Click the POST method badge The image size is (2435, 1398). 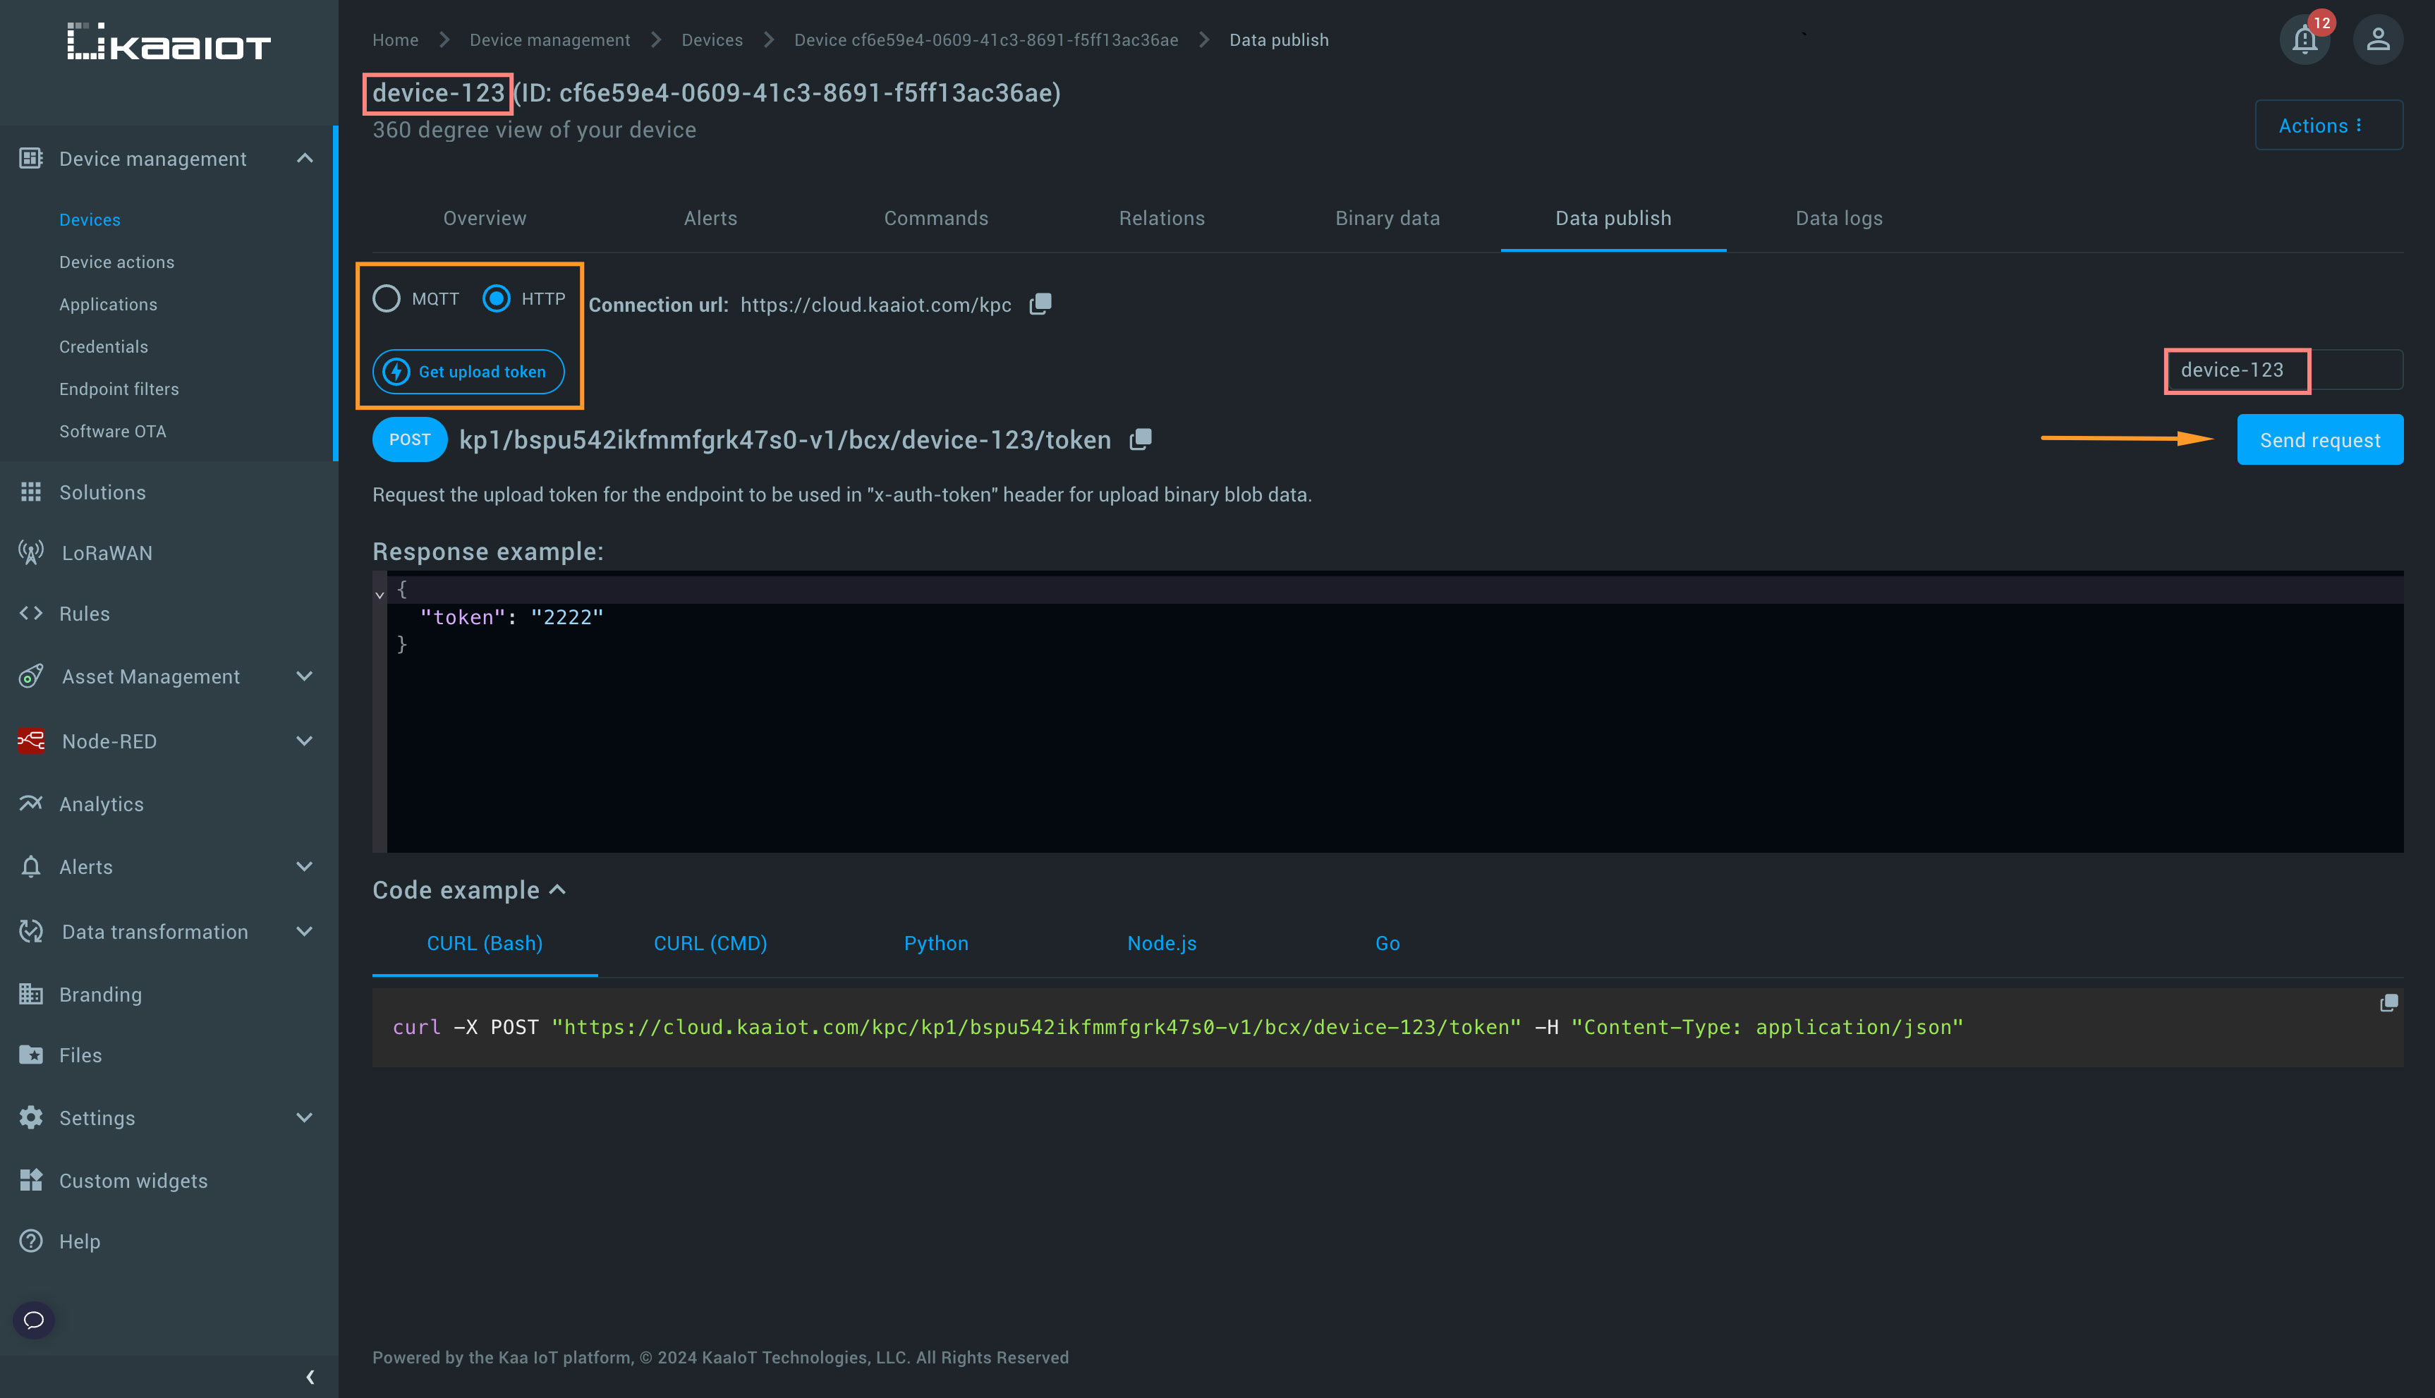[x=410, y=439]
